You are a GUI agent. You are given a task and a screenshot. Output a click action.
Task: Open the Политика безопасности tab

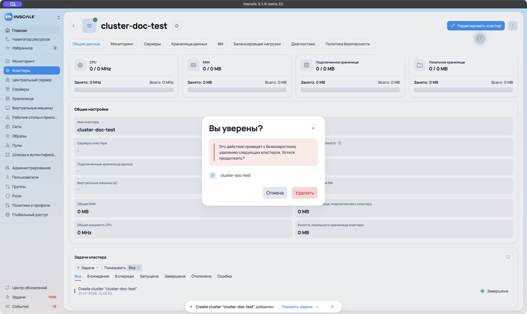point(347,44)
